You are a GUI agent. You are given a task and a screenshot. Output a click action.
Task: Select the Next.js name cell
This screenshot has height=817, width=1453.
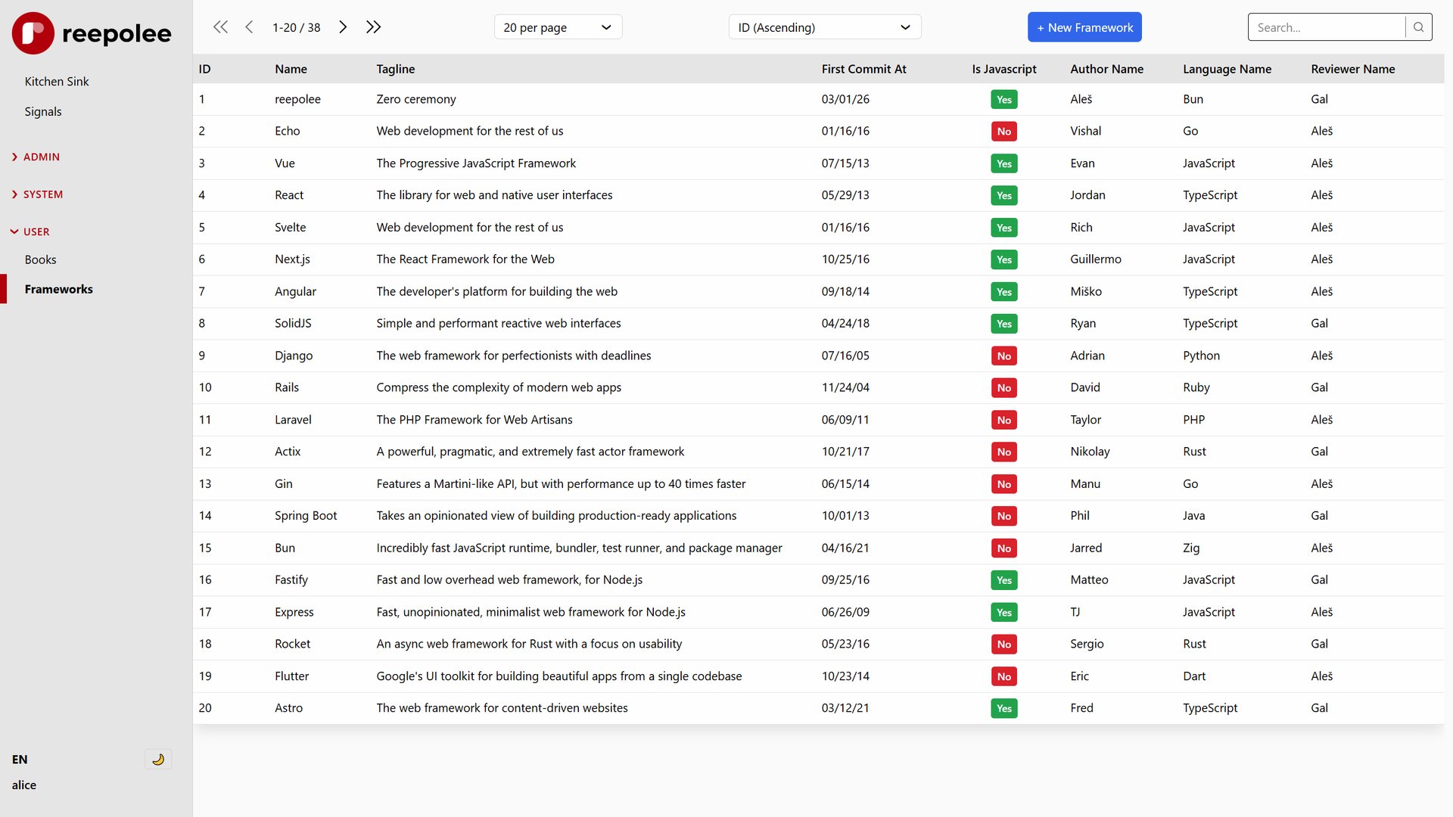click(292, 259)
